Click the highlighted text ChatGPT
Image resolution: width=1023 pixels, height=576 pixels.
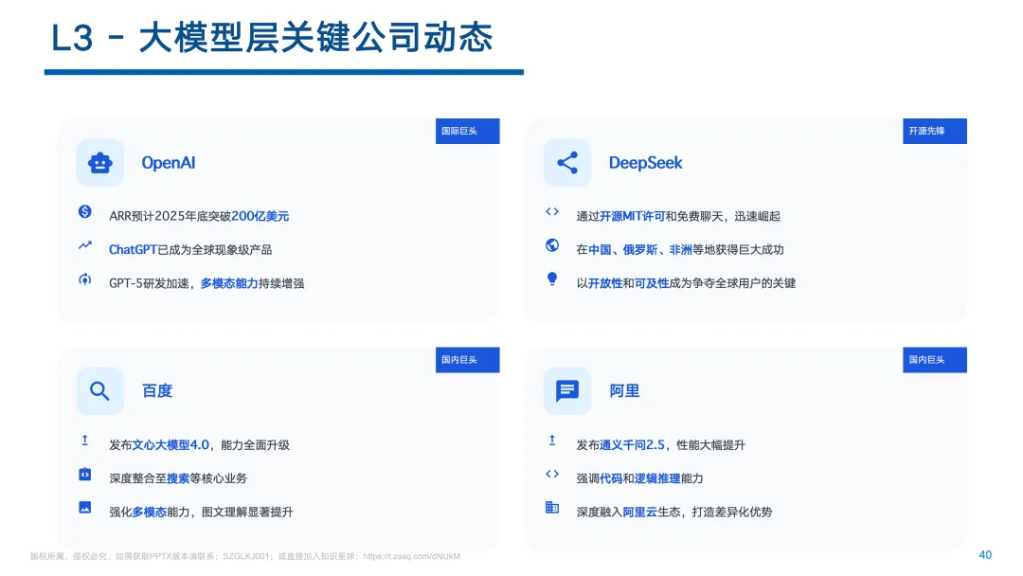click(133, 250)
